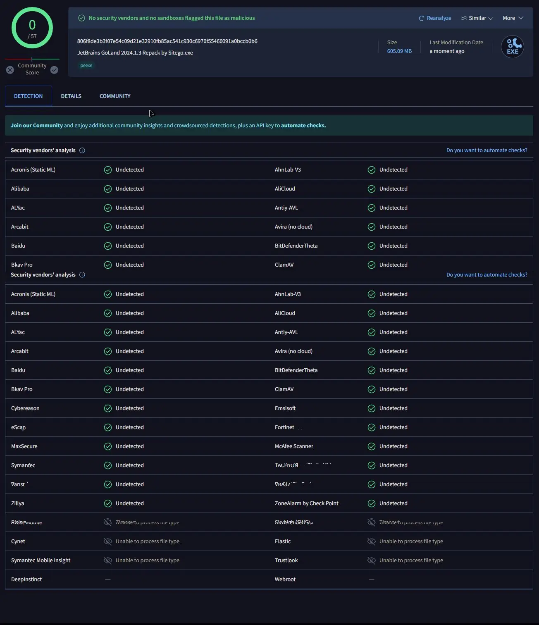Click 'a moment ago' modification date
The height and width of the screenshot is (625, 539).
point(447,51)
